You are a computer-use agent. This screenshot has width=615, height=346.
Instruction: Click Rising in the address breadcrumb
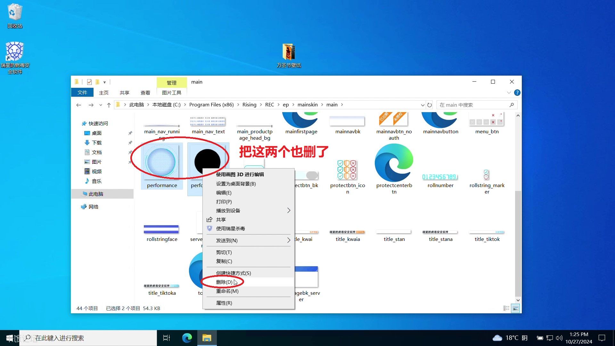pyautogui.click(x=249, y=105)
